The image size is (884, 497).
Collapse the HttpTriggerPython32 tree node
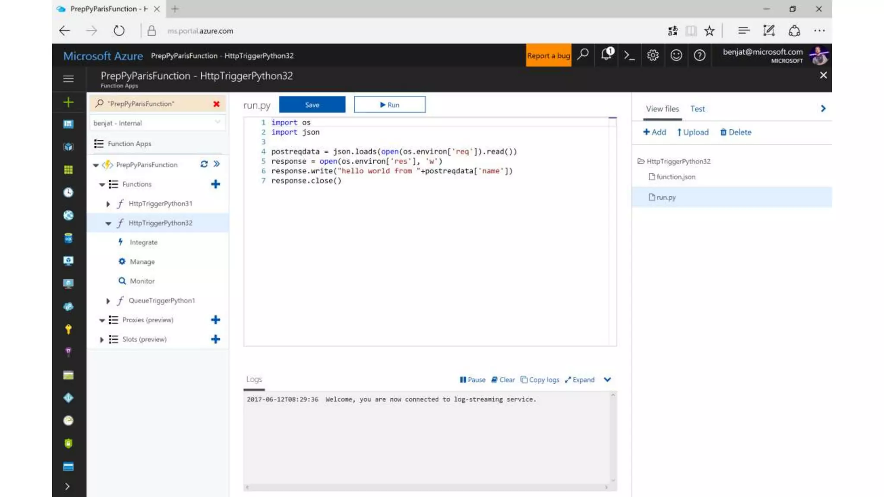[x=108, y=223]
